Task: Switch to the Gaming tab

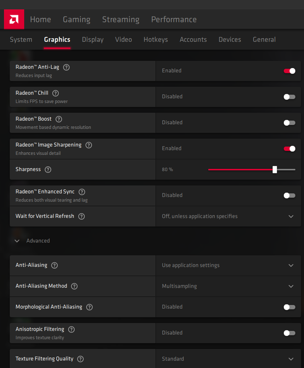Action: 76,19
